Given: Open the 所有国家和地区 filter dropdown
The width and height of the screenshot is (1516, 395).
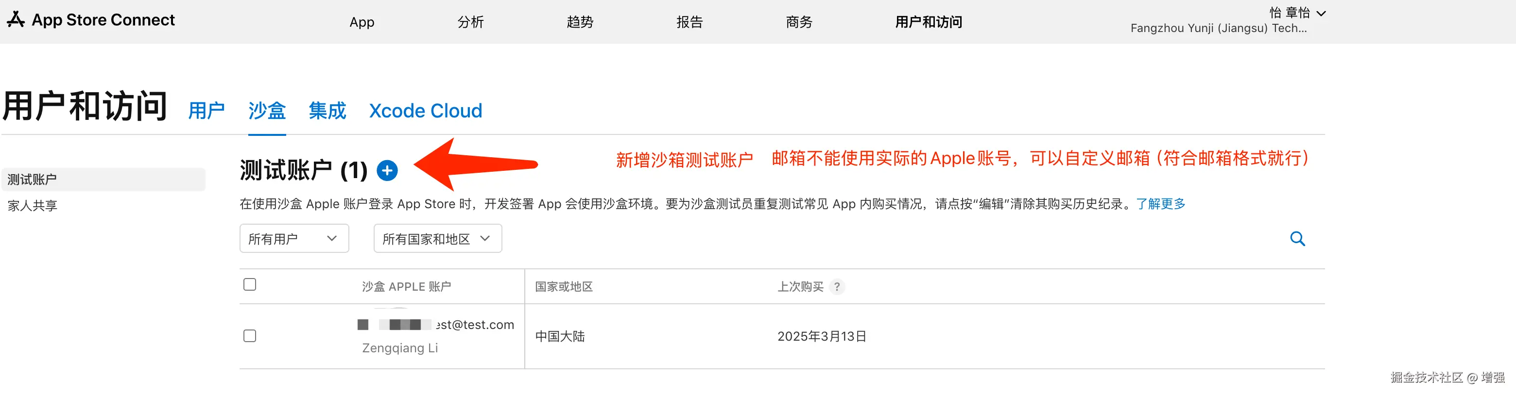Looking at the screenshot, I should pos(438,239).
